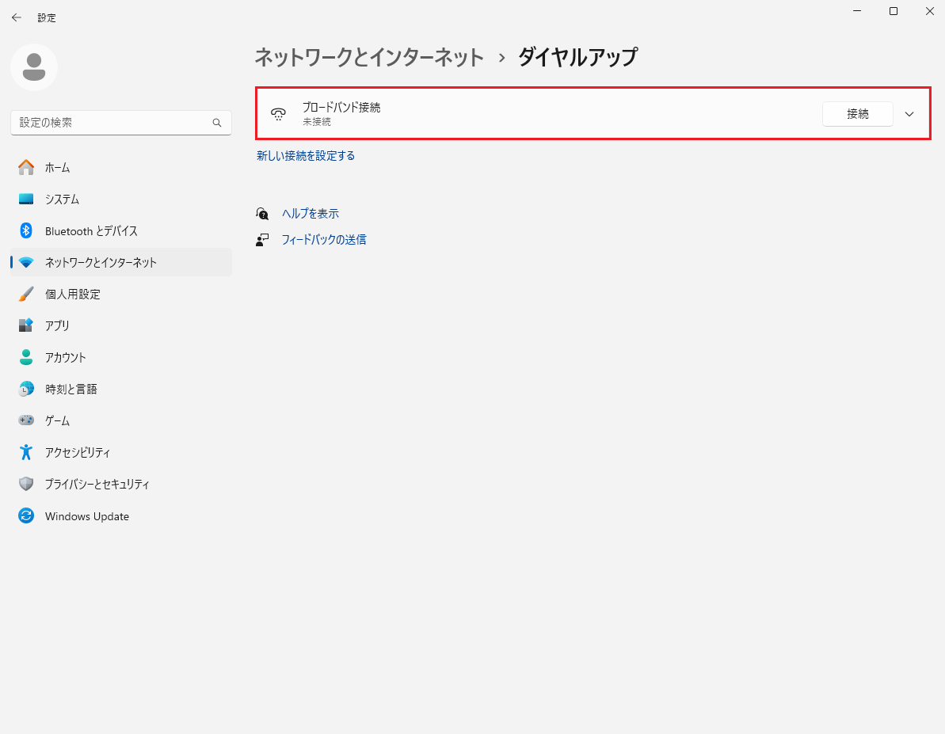Click 接続 to connect broadband
The width and height of the screenshot is (945, 734).
click(x=857, y=113)
